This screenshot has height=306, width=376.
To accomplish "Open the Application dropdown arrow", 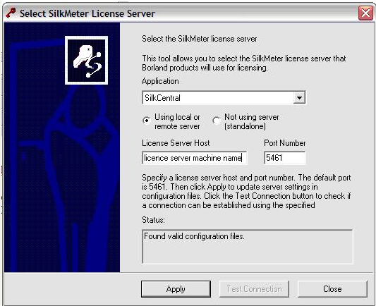I will 299,97.
